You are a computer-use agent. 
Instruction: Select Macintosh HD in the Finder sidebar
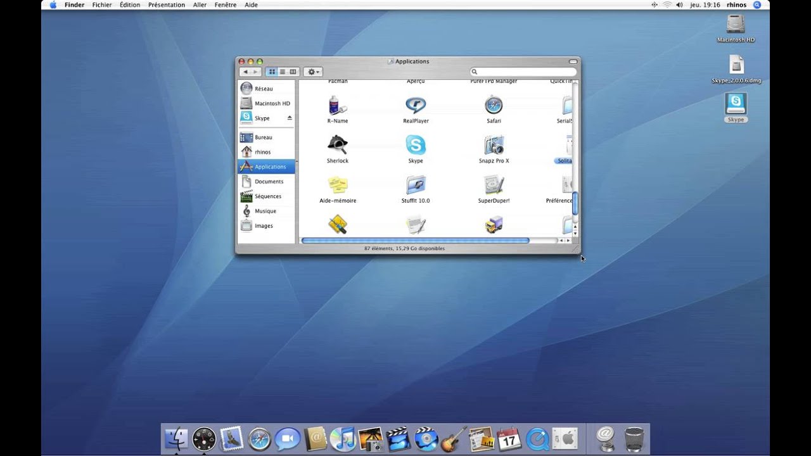click(266, 103)
